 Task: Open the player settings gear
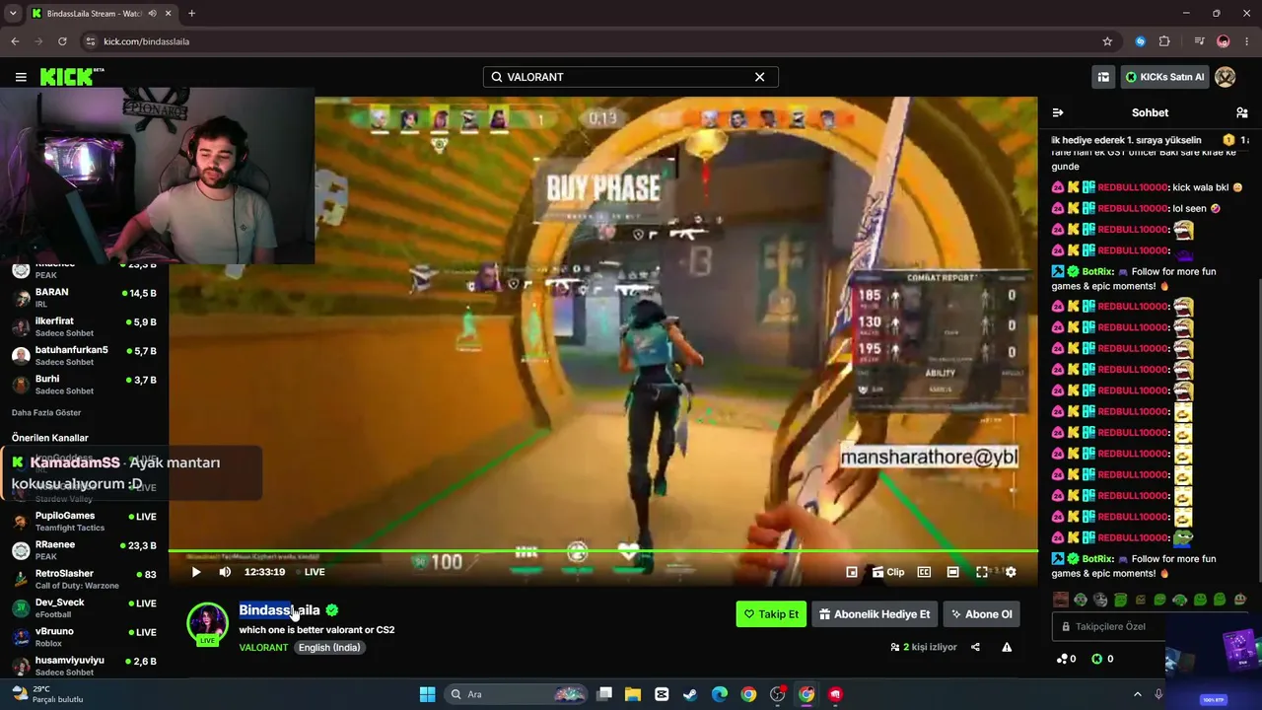pos(1011,572)
